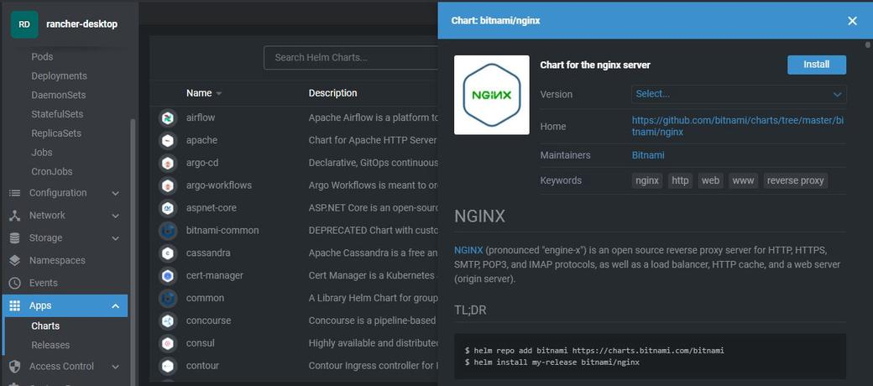Screen dimensions: 873x386
Task: Open the Version select dropdown
Action: coord(739,94)
